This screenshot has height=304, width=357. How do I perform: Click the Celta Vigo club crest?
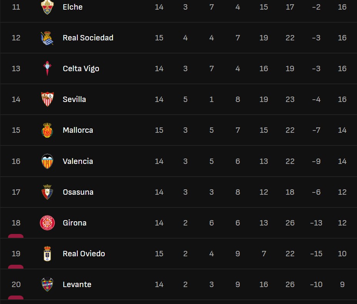[47, 68]
